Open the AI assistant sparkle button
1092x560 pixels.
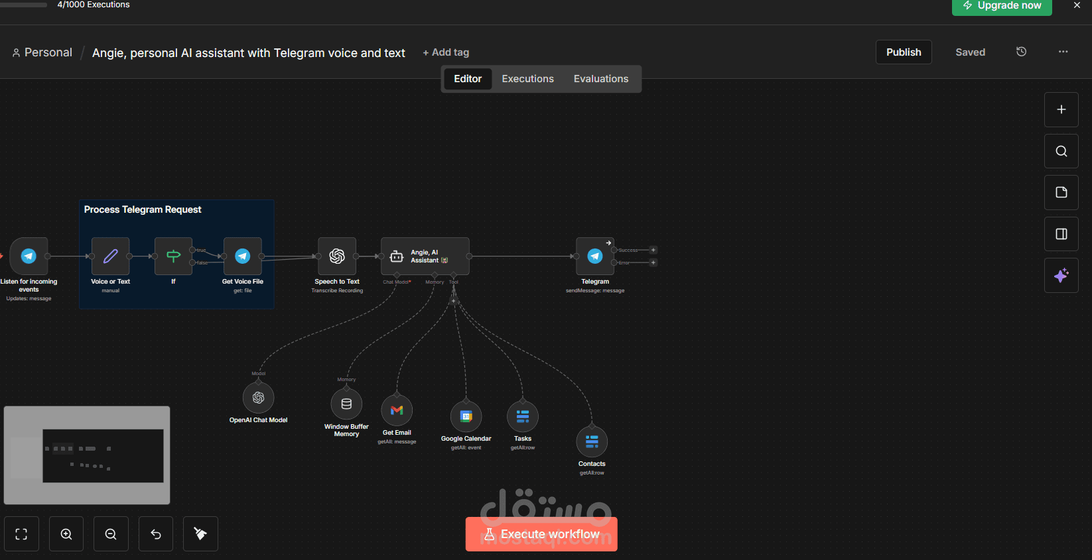point(1061,275)
